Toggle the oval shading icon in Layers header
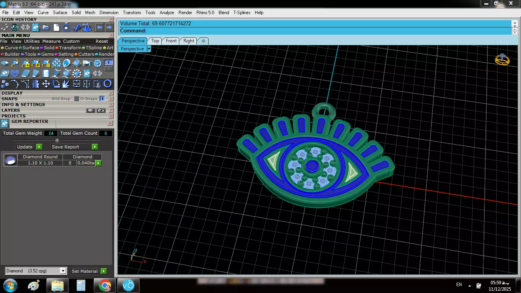The width and height of the screenshot is (521, 293). pyautogui.click(x=90, y=110)
